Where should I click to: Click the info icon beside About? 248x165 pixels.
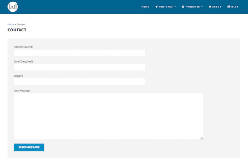(x=210, y=7)
